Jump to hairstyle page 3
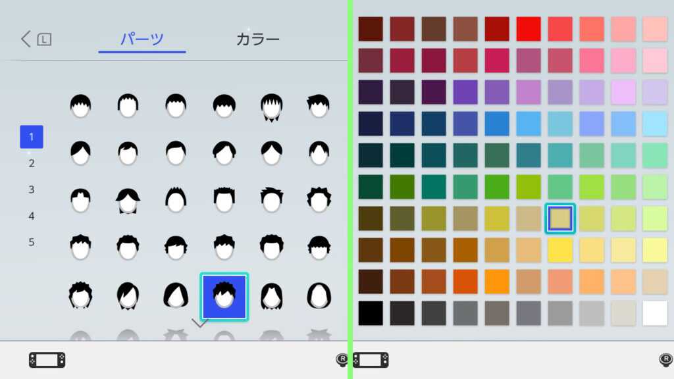The image size is (674, 379). tap(32, 189)
